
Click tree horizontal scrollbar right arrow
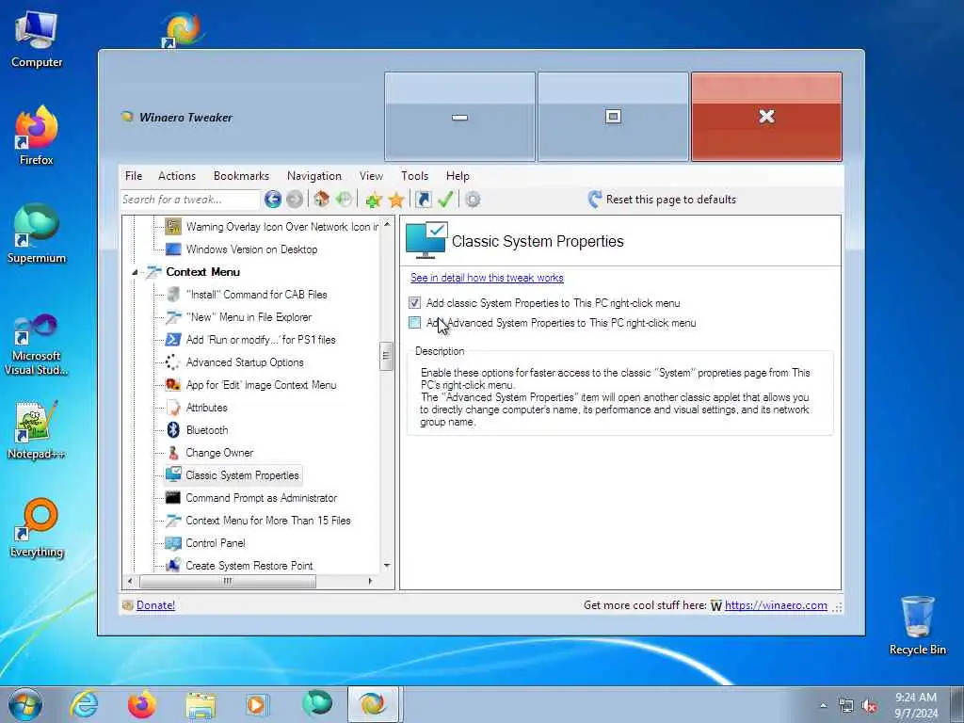370,581
